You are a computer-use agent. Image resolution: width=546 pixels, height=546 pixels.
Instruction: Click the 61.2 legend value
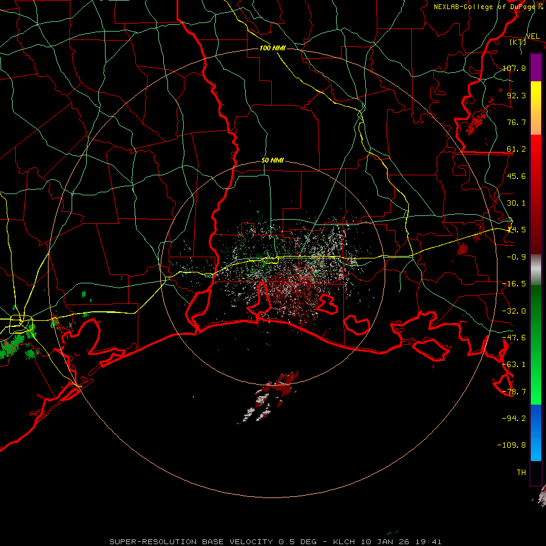coord(516,149)
